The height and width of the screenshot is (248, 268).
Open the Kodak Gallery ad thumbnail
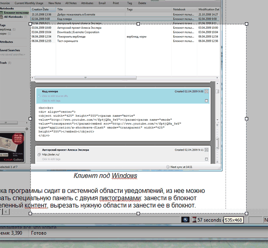tap(12, 147)
